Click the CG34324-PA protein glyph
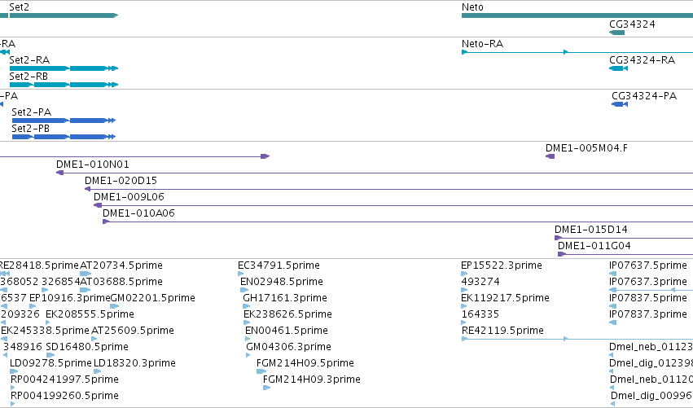This screenshot has width=693, height=408. click(x=620, y=104)
